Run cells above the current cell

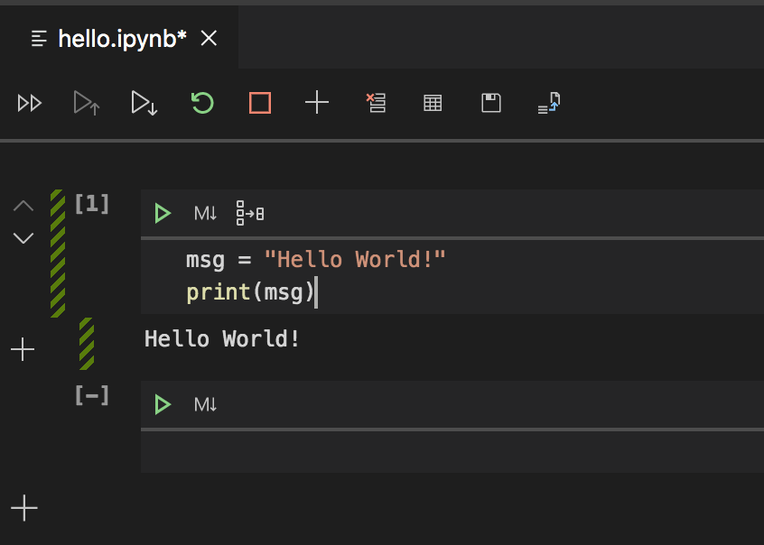pyautogui.click(x=87, y=103)
